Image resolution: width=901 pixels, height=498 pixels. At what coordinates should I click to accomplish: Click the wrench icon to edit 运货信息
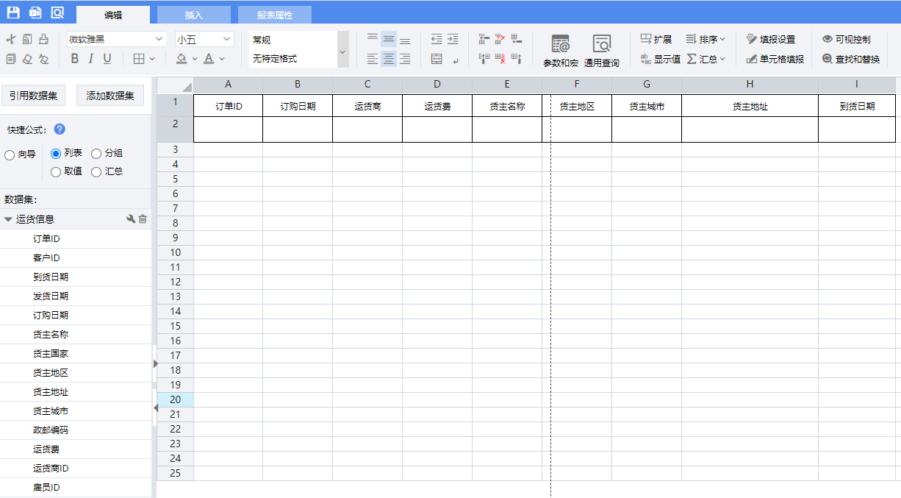pos(131,219)
